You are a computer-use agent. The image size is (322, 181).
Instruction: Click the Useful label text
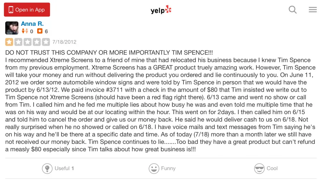coord(62,168)
